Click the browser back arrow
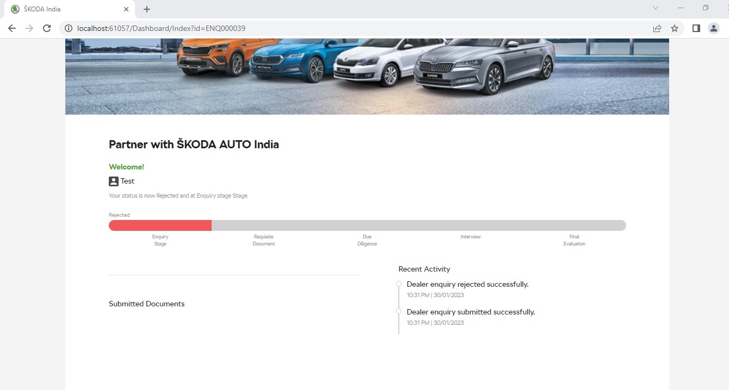729x390 pixels. coord(12,28)
